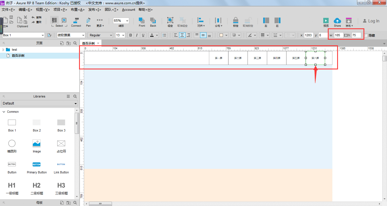Open the 对齐 align dropdown

pyautogui.click(x=201, y=22)
